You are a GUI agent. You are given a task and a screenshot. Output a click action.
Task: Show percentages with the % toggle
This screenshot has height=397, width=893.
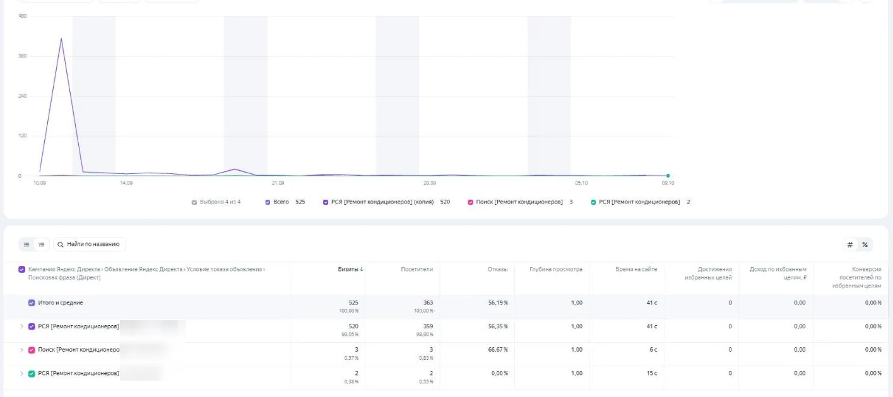[865, 245]
